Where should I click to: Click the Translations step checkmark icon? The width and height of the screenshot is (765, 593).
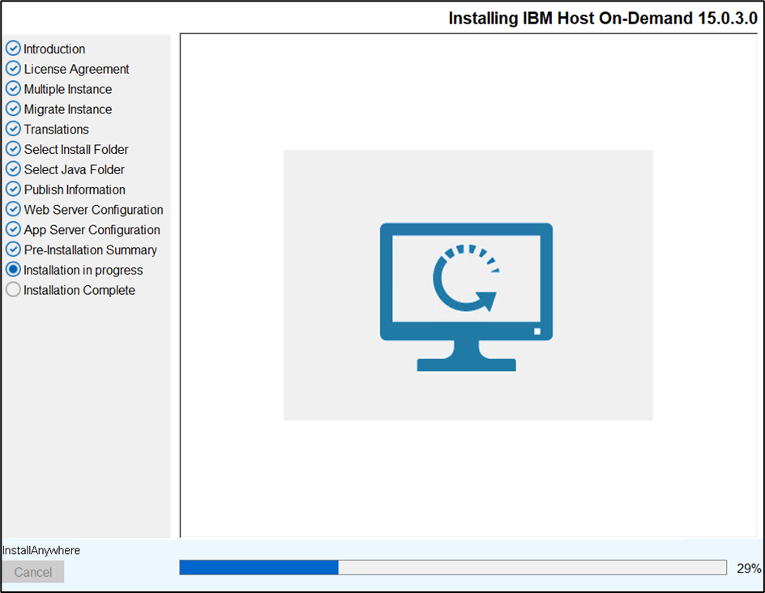pyautogui.click(x=13, y=130)
